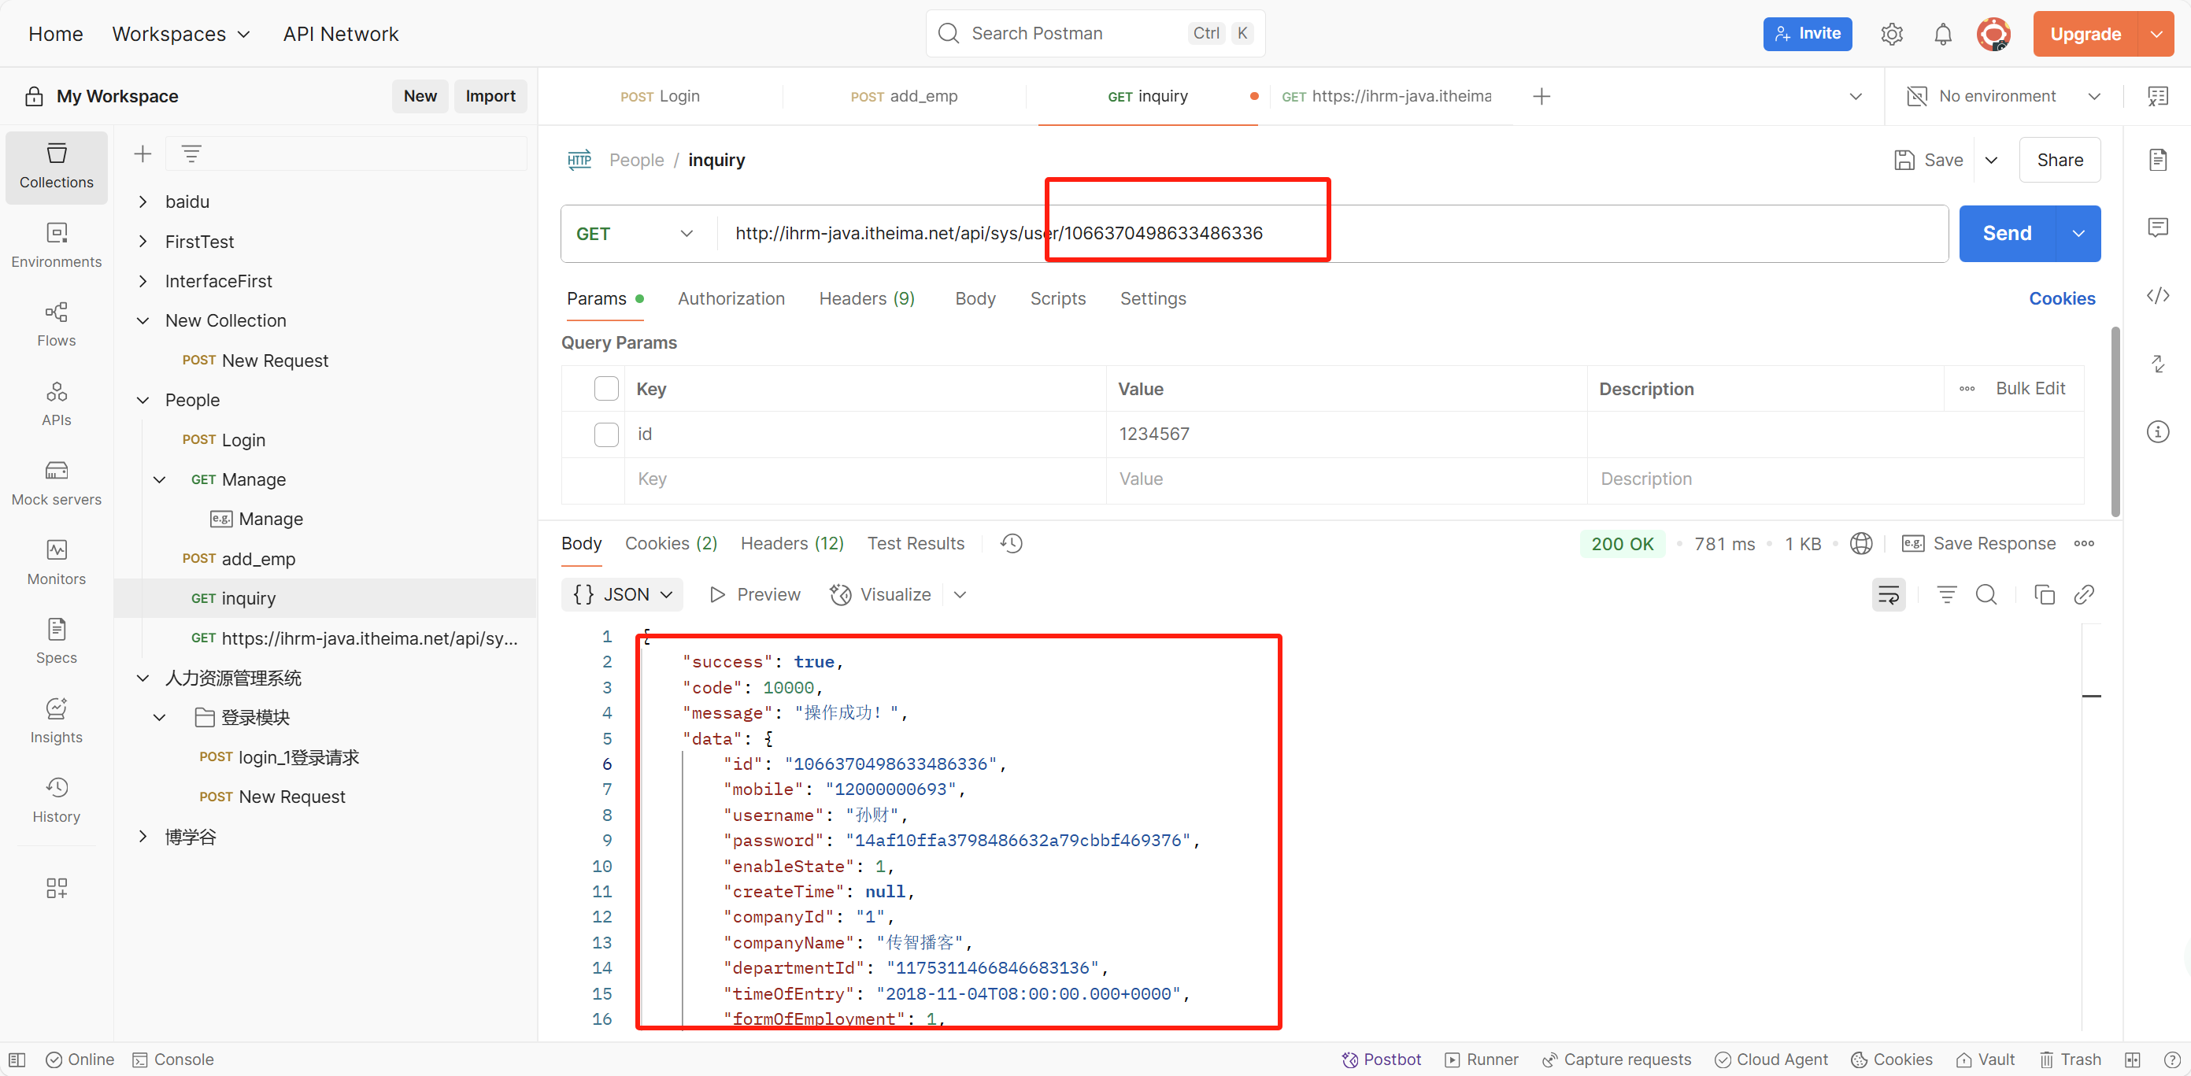2191x1076 pixels.
Task: Collapse the People collection
Action: click(x=144, y=400)
